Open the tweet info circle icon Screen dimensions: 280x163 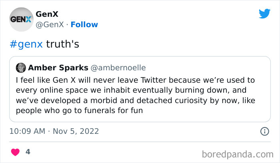point(264,131)
